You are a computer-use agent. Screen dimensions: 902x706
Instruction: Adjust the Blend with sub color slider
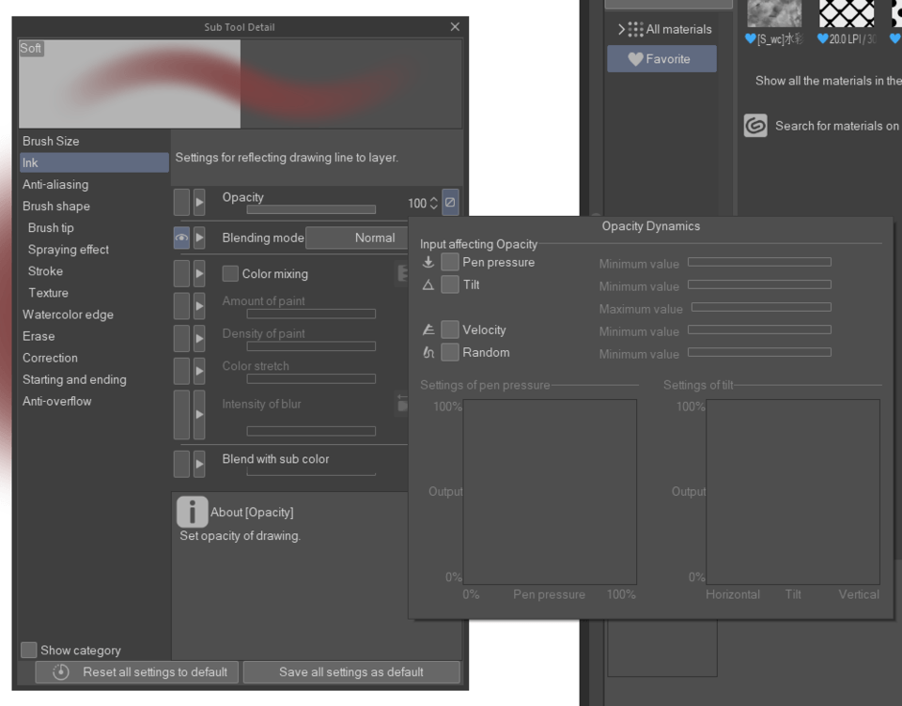[x=311, y=472]
